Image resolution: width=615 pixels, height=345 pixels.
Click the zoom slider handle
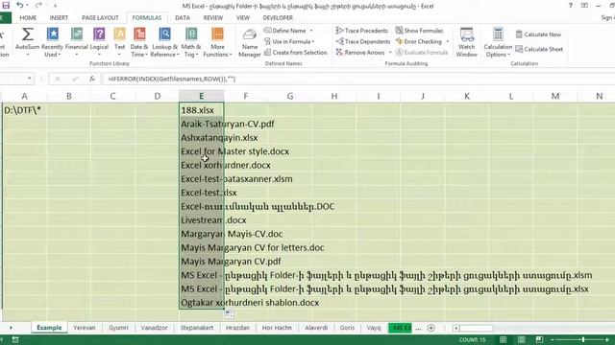(x=583, y=339)
